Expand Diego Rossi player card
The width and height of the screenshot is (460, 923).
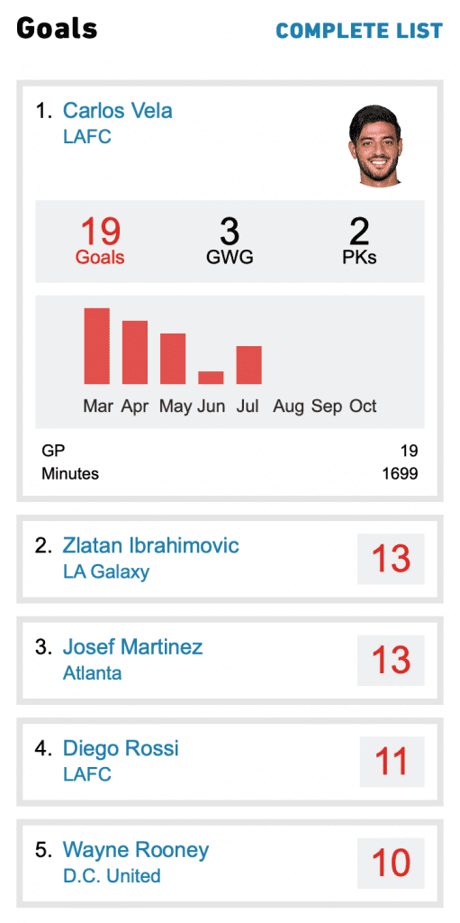230,762
